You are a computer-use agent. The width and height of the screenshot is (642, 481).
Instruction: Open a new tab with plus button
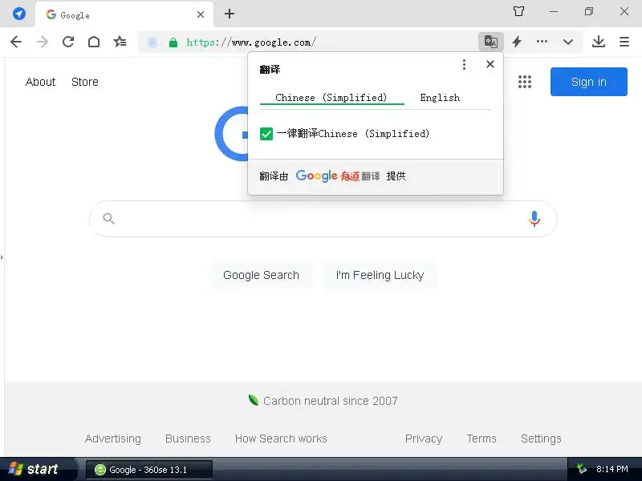coord(230,14)
